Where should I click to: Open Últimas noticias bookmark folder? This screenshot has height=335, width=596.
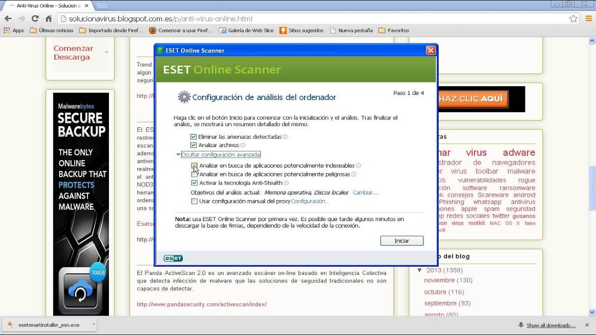[52, 30]
